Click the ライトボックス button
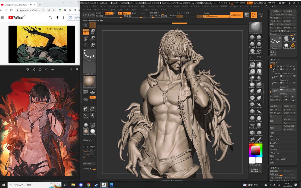 pyautogui.click(x=89, y=15)
